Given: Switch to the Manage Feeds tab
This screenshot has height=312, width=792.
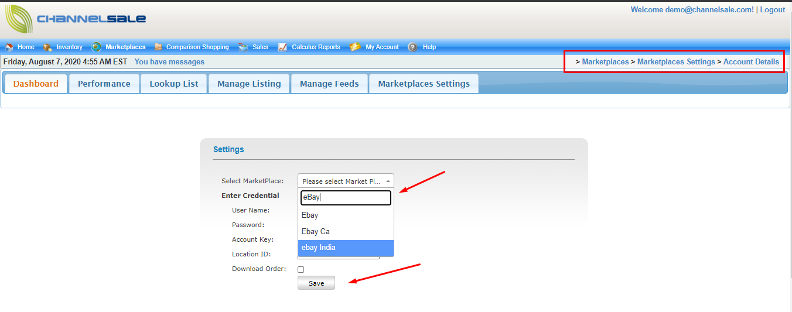Looking at the screenshot, I should pyautogui.click(x=329, y=84).
